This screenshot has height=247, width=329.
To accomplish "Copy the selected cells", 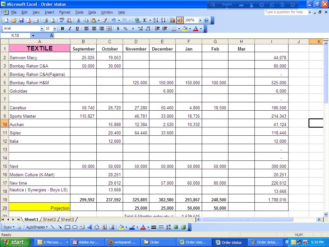I will point(86,20).
